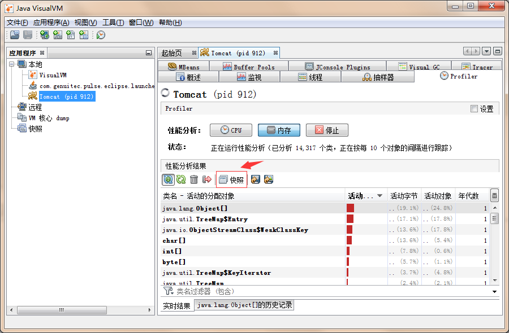The image size is (509, 333).
Task: Click the Update results now refresh icon
Action: pos(181,179)
